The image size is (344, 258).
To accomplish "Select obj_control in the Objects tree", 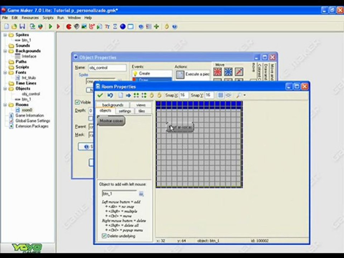I will [31, 94].
